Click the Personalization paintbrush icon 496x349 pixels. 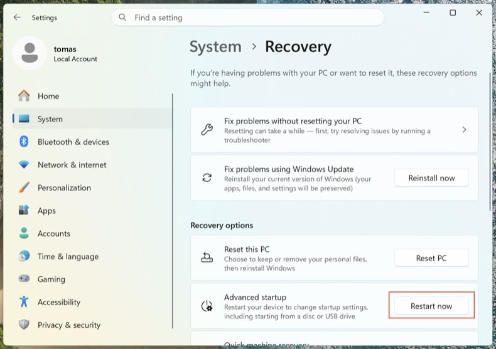24,187
